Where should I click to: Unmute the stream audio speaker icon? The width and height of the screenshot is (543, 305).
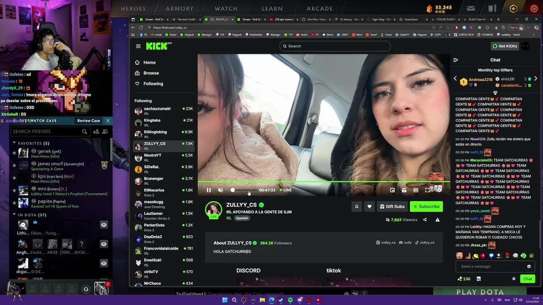(x=221, y=190)
